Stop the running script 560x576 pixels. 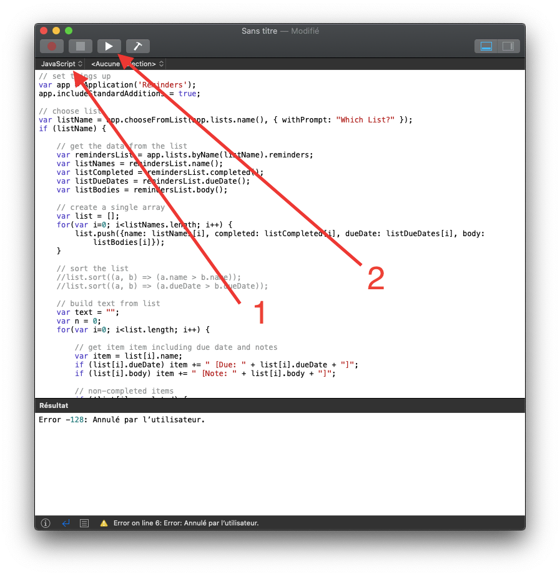(x=81, y=46)
